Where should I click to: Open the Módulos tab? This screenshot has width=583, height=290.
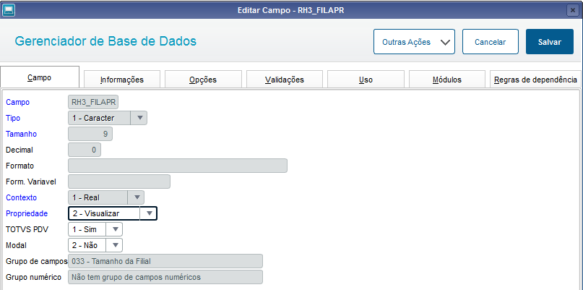tap(447, 80)
